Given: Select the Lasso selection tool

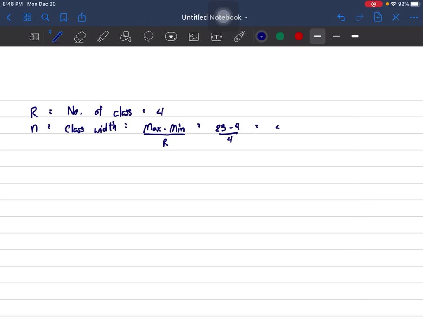Looking at the screenshot, I should [148, 36].
